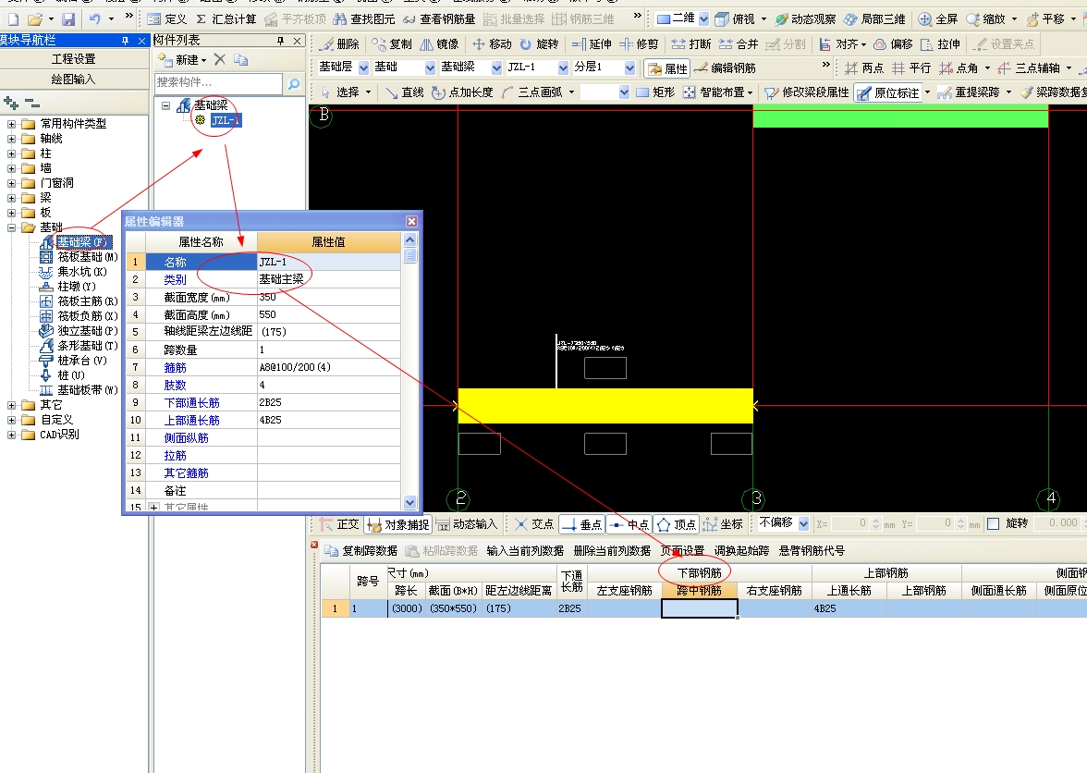Click the Open folder icon
1087x773 pixels.
pos(35,18)
